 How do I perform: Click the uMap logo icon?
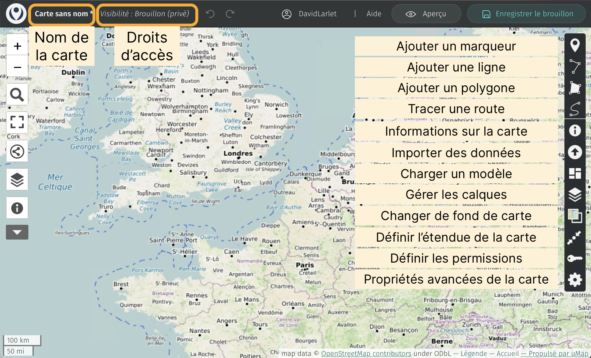tap(16, 14)
